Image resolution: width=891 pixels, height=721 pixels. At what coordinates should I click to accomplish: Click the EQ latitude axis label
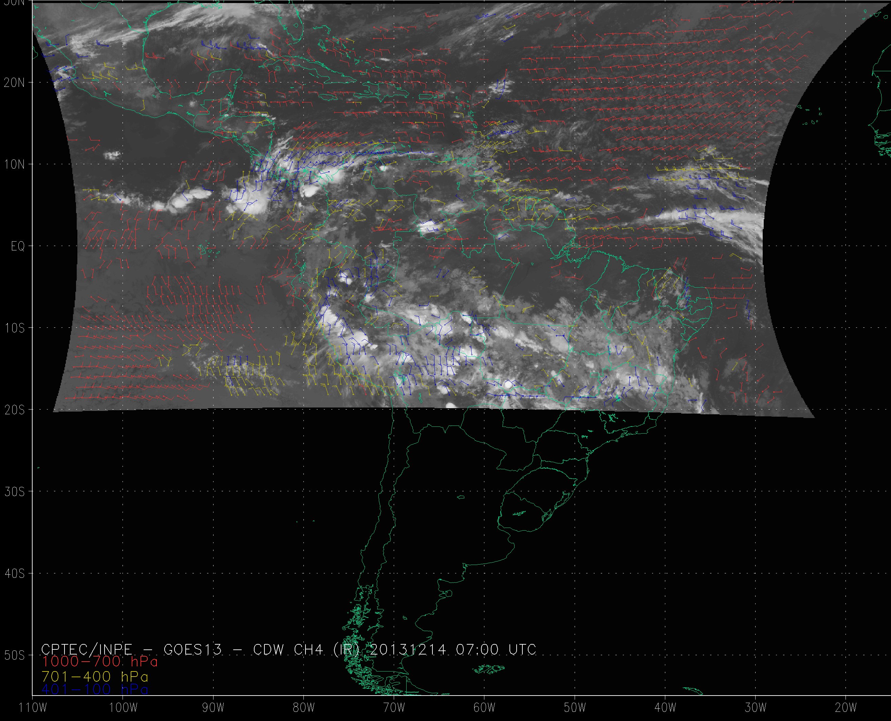pyautogui.click(x=18, y=247)
